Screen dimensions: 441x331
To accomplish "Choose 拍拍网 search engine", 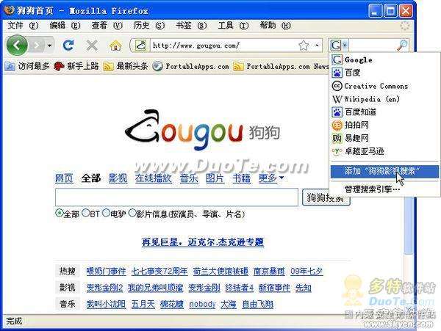I will coord(384,125).
